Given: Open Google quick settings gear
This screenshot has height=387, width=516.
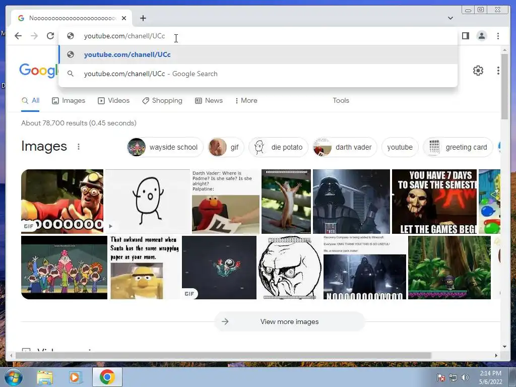Looking at the screenshot, I should (x=478, y=71).
